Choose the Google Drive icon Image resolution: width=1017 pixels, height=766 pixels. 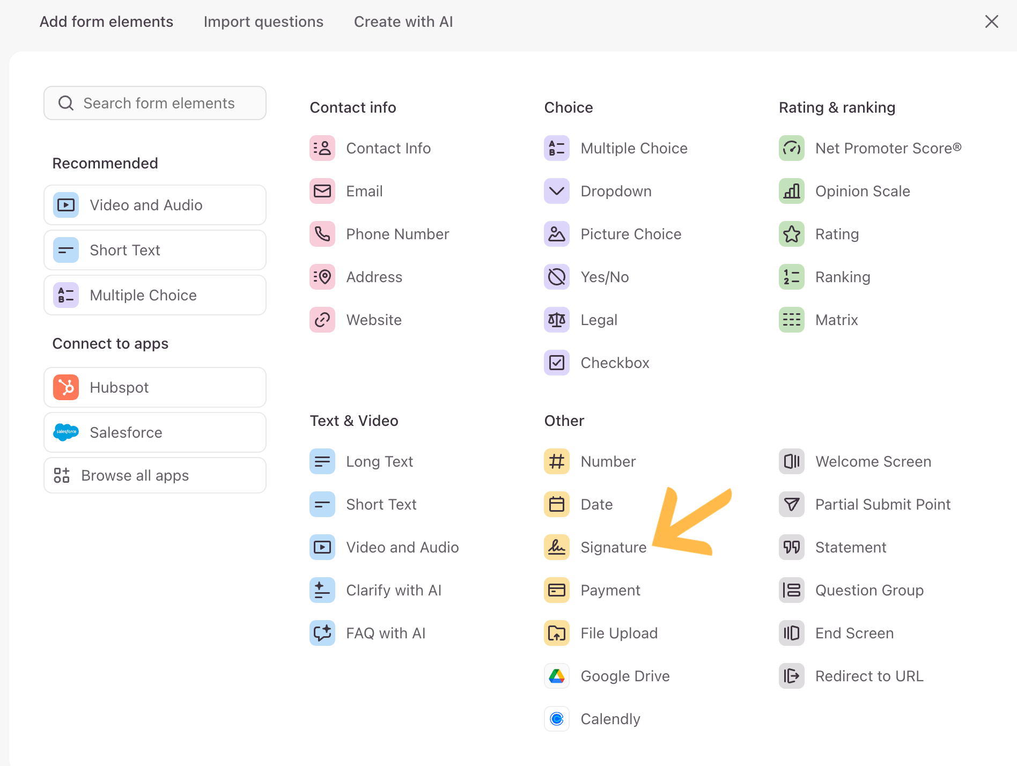coord(556,676)
